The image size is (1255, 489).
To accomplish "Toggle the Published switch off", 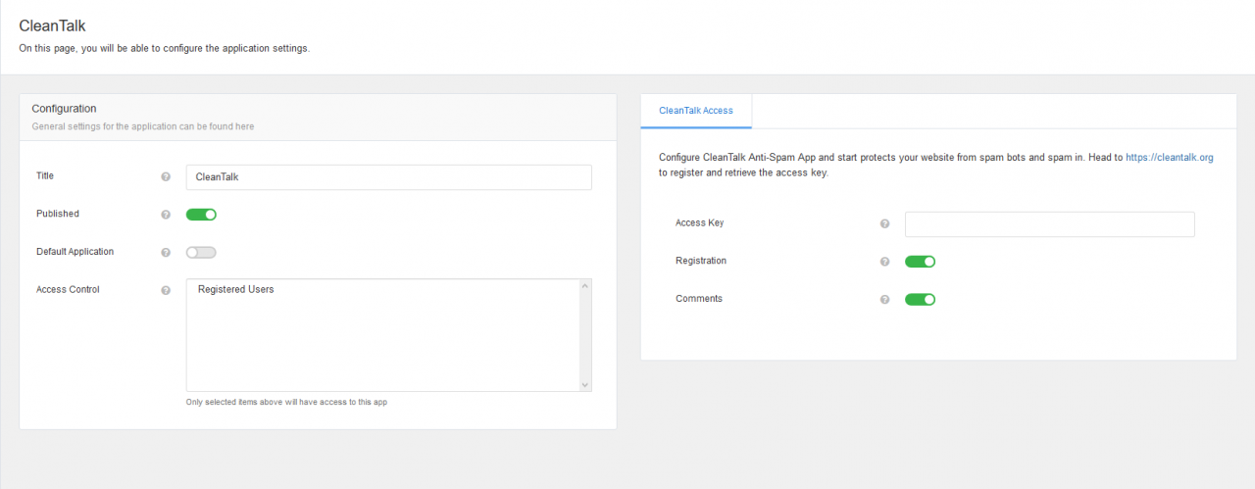I will pos(201,215).
